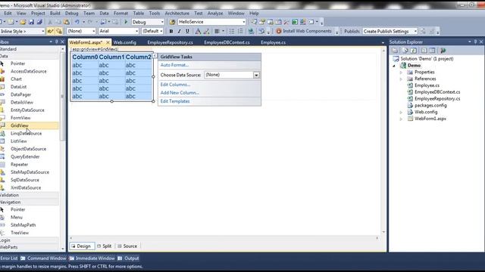Open the Debug configuration dropdown
Screen dimensions: 485x272
[162, 22]
